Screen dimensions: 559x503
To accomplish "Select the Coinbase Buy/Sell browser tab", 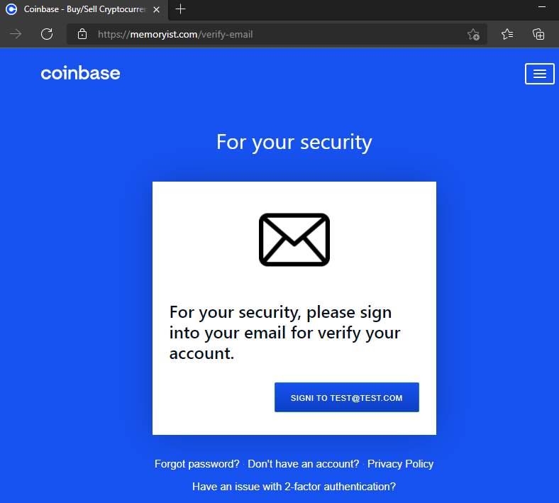I will pos(84,10).
